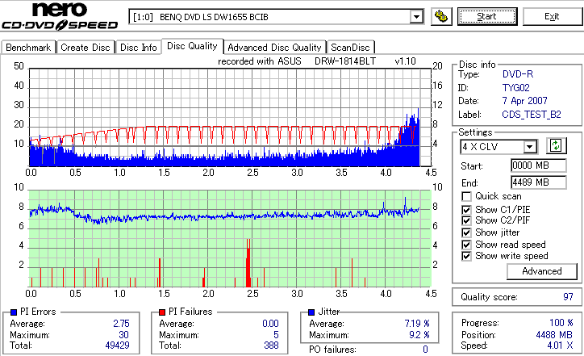Viewport: 584px width, 356px height.
Task: Disable Show read speed checkbox
Action: click(466, 245)
